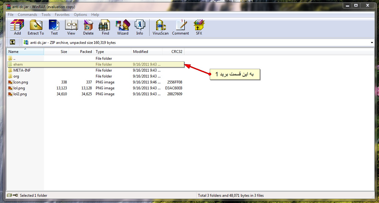Screen dimensions: 379x203
Task: Maximize the WinRAR window
Action: pos(356,5)
